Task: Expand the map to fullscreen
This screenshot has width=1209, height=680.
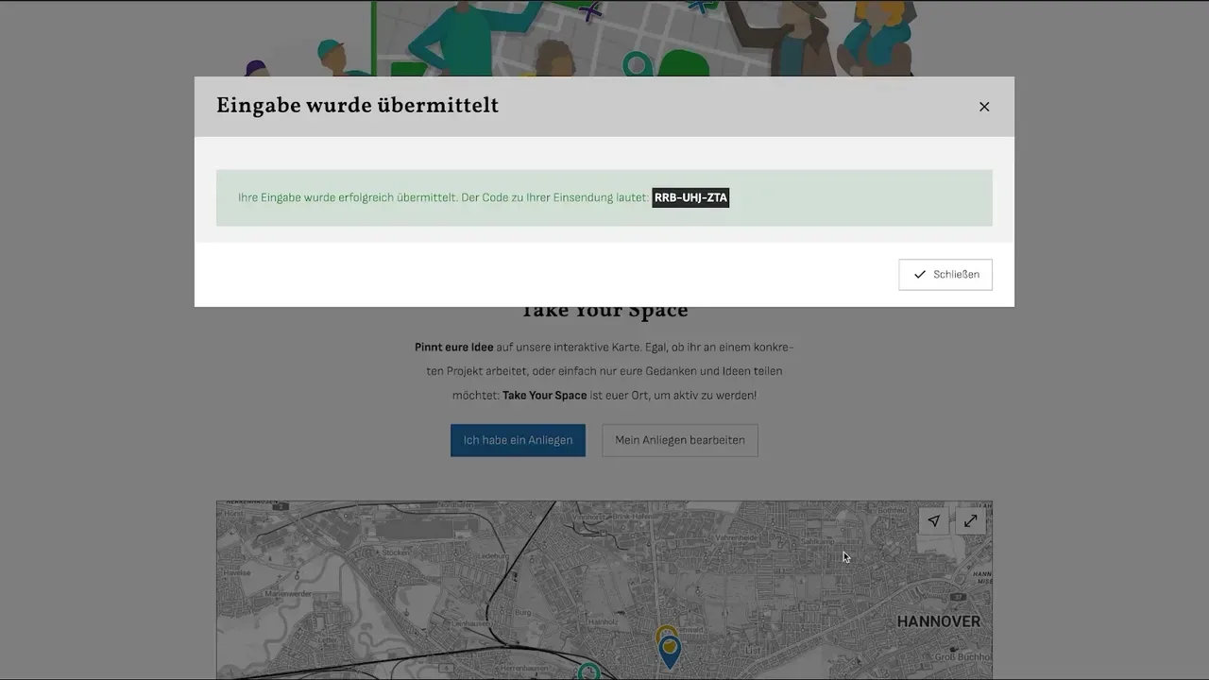Action: point(971,520)
